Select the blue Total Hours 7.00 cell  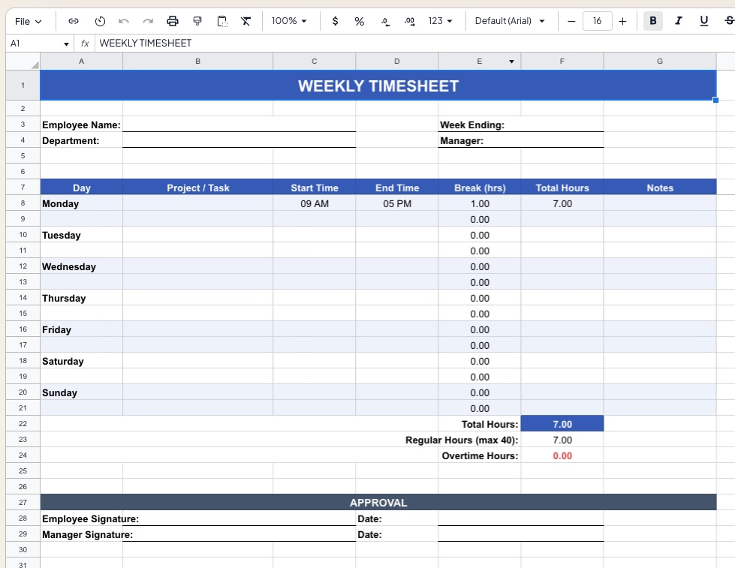562,424
